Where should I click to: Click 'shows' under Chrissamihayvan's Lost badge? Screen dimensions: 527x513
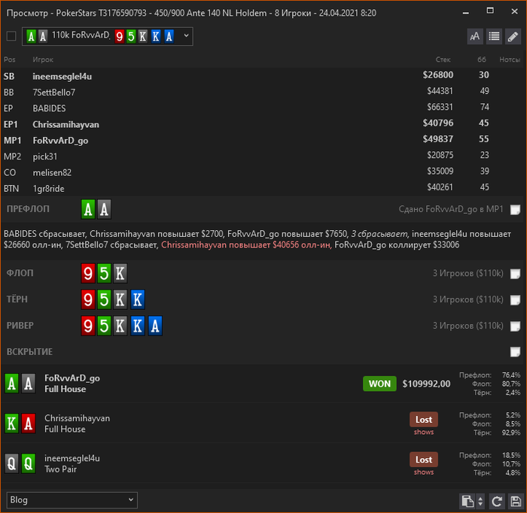pyautogui.click(x=423, y=432)
